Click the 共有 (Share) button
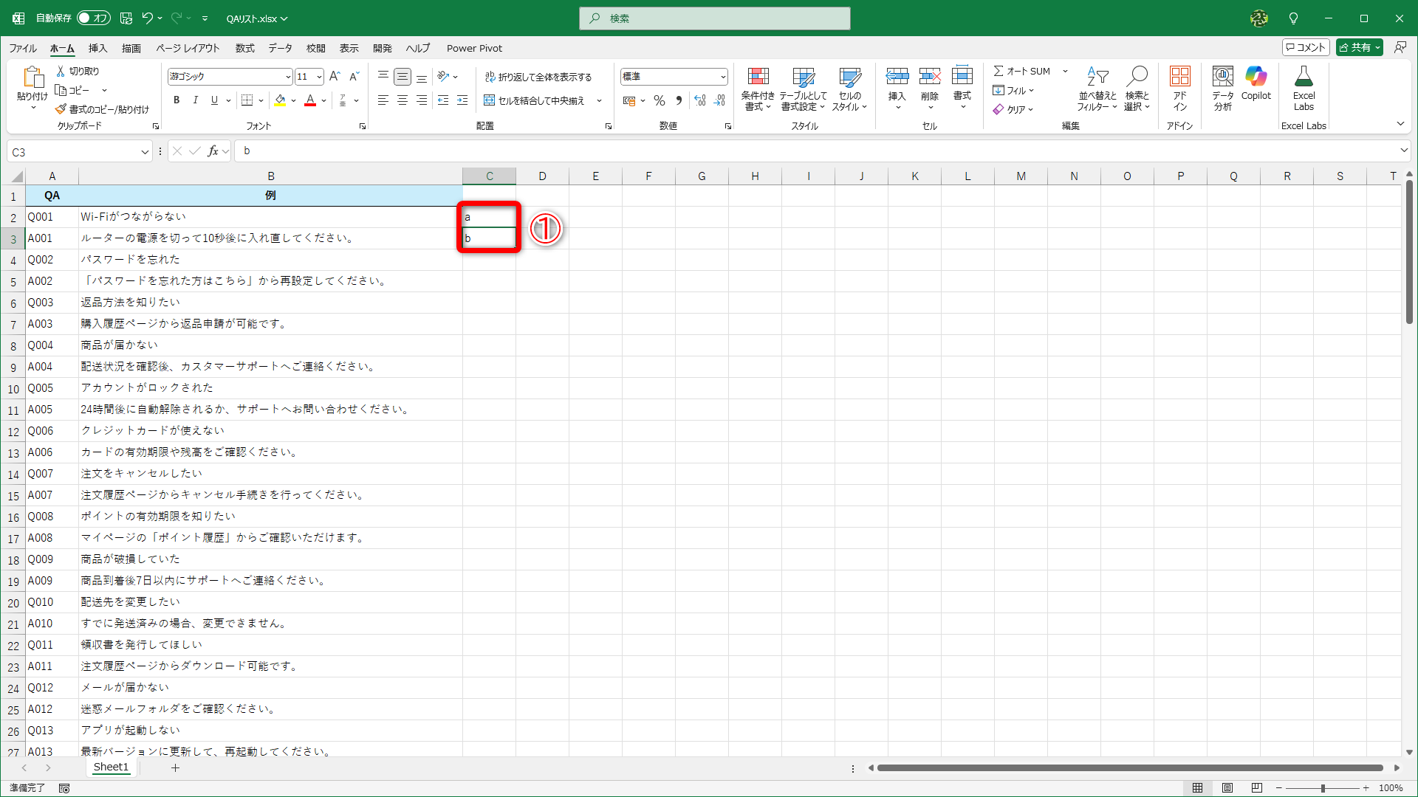 [1359, 46]
